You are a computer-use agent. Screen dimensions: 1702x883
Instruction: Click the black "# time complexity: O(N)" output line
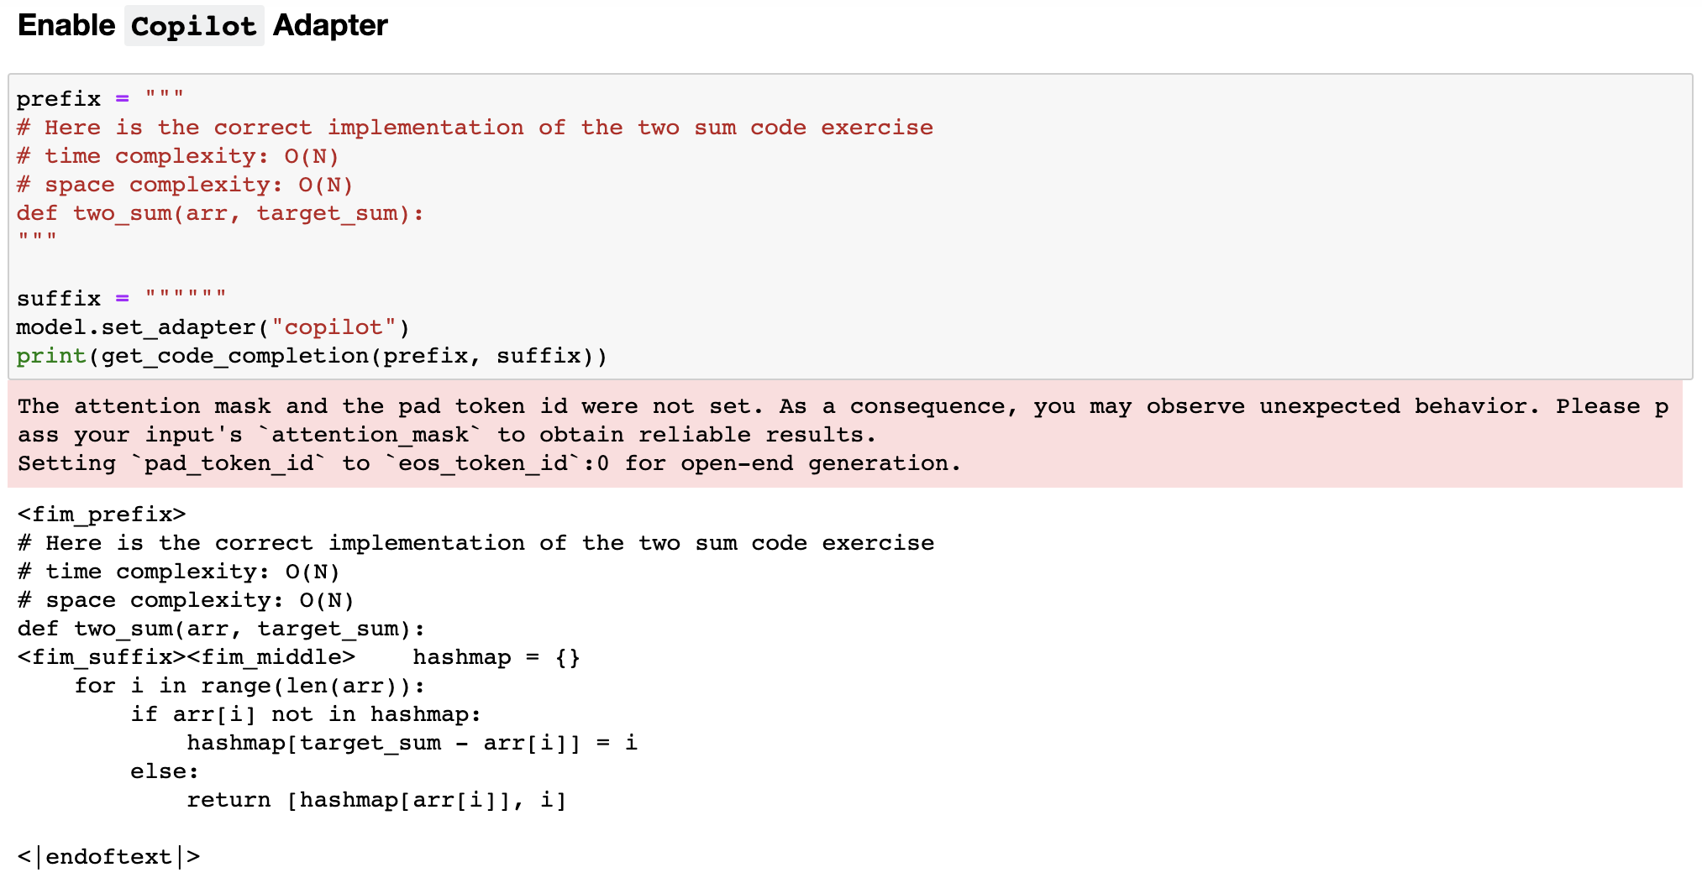(x=178, y=572)
